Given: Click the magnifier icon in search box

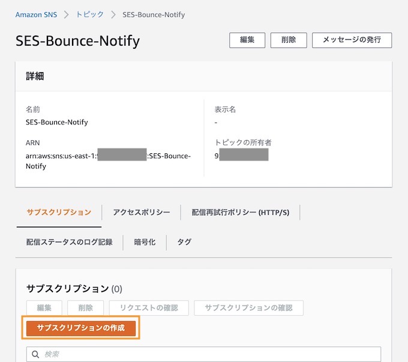Looking at the screenshot, I should pos(35,354).
